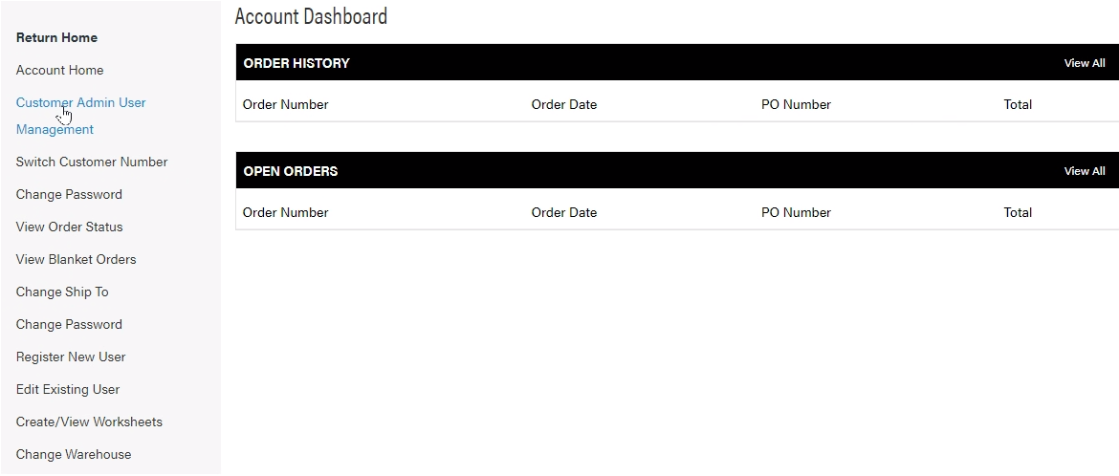Image resolution: width=1119 pixels, height=476 pixels.
Task: Select Change Ship To option
Action: [62, 292]
